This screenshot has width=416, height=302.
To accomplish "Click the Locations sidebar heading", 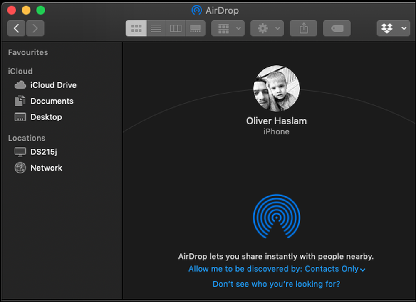I will pyautogui.click(x=27, y=138).
